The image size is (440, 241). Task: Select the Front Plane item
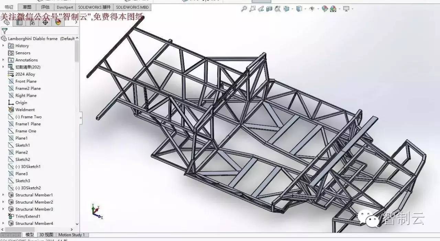click(22, 81)
